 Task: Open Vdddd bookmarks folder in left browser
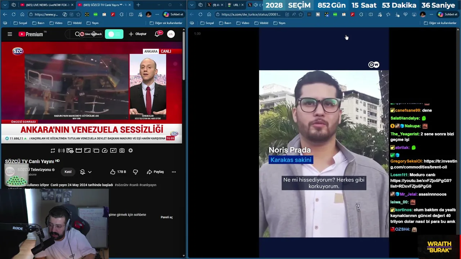point(75,23)
